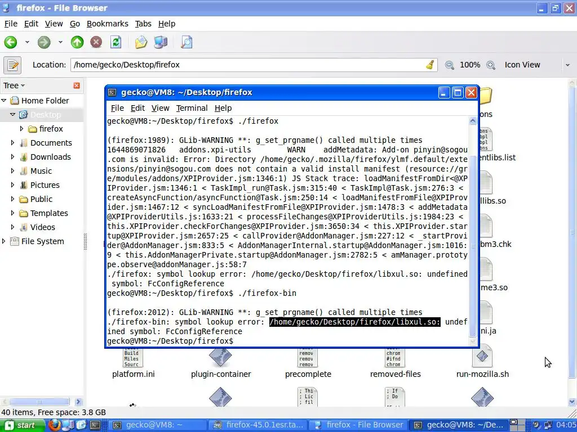Click the Stop loading icon
Viewport: 577px width, 432px height.
point(96,42)
